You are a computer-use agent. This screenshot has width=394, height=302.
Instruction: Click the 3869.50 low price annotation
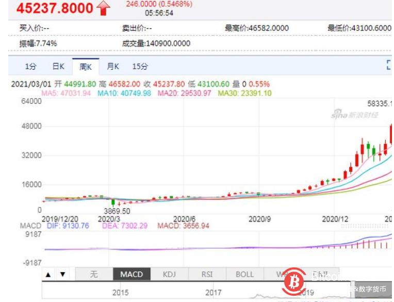117,211
